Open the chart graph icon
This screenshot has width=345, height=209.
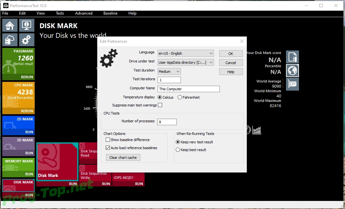(x=256, y=130)
